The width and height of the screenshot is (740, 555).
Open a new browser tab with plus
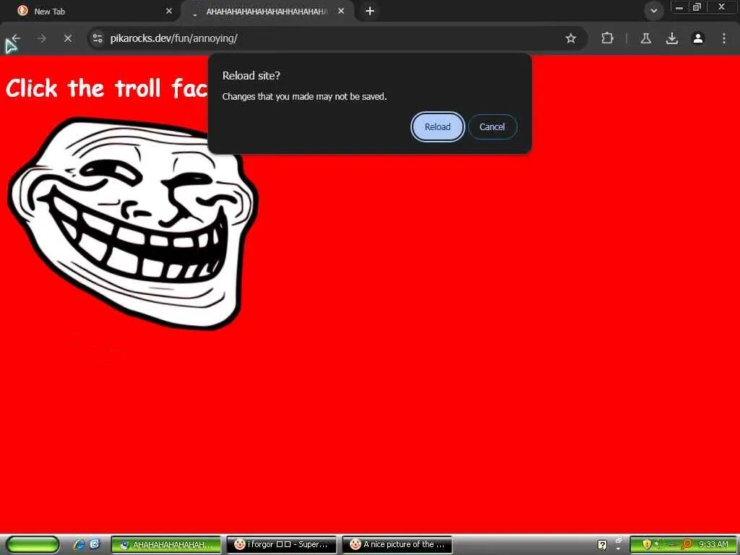(x=370, y=11)
